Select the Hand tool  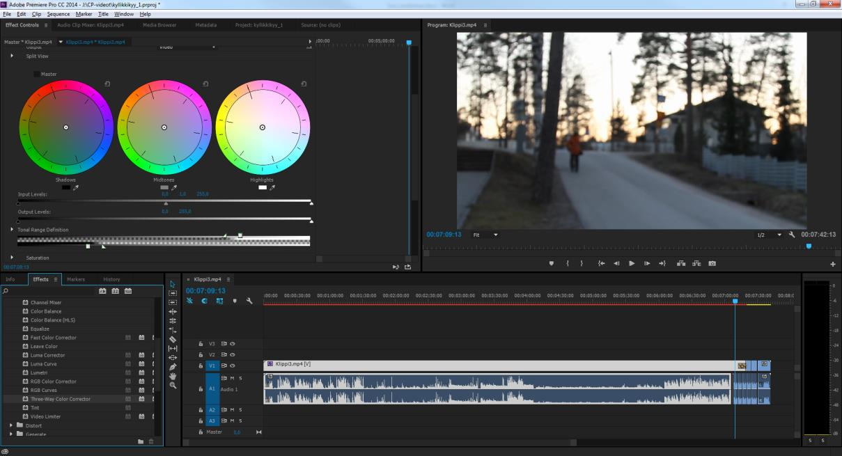point(173,376)
